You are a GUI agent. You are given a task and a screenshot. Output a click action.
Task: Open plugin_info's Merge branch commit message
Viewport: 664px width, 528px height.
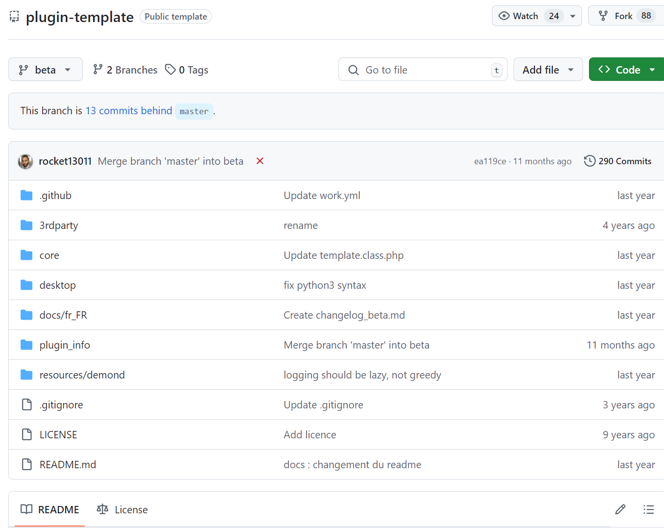click(x=357, y=345)
